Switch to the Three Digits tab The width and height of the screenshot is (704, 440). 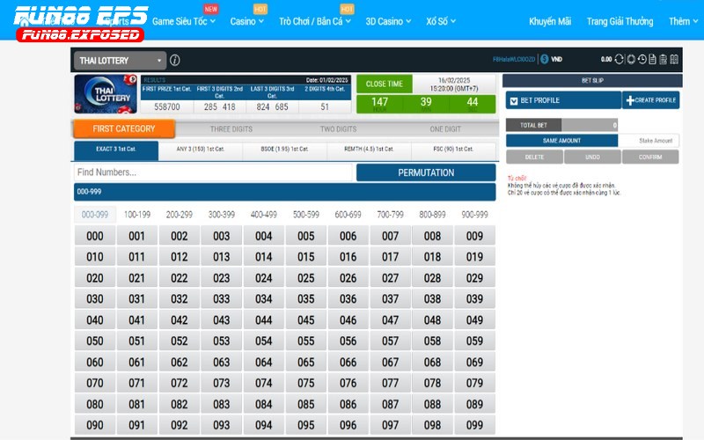[231, 128]
